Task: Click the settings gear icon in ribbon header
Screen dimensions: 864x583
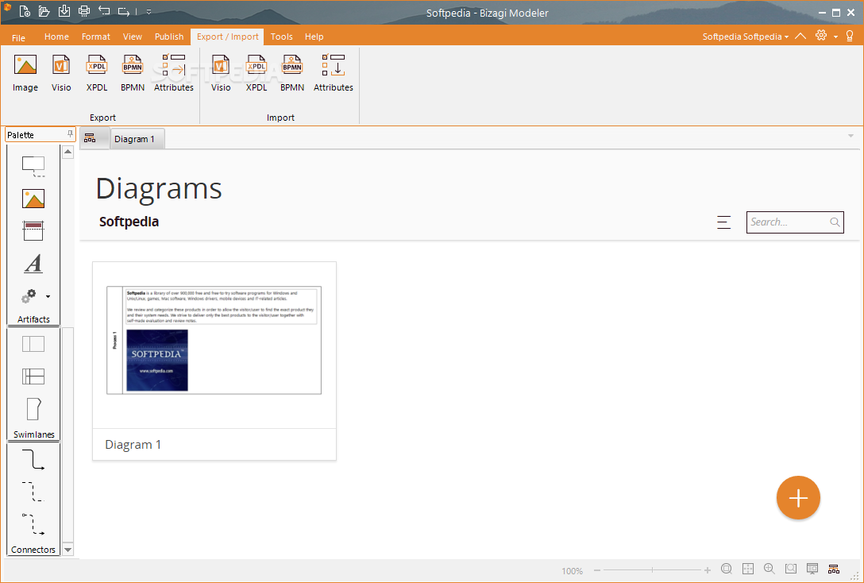Action: coord(821,35)
